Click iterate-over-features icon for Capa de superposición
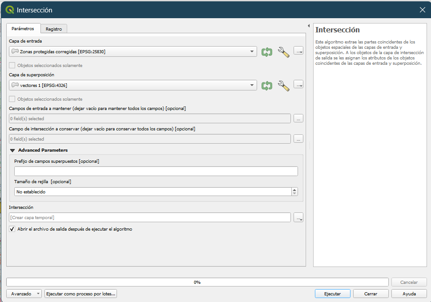Viewport: 431px width, 302px height. click(x=266, y=86)
